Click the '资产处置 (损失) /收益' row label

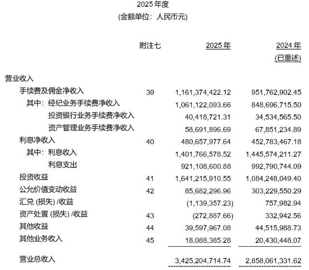click(x=53, y=214)
